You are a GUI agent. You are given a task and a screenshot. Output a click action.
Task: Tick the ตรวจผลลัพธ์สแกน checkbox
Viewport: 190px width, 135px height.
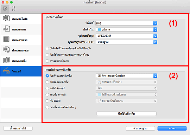tap(47, 61)
